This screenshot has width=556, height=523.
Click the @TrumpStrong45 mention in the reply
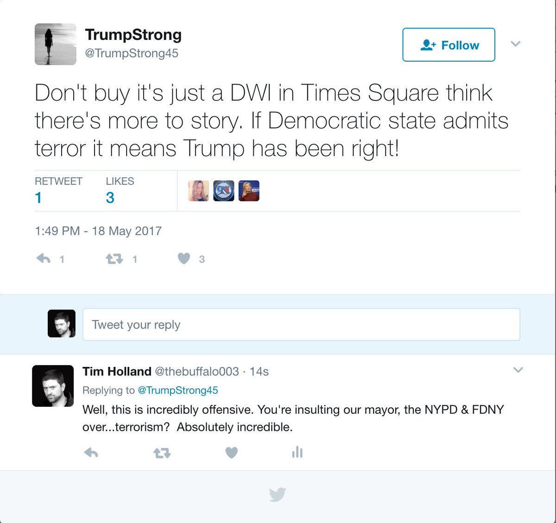point(178,390)
